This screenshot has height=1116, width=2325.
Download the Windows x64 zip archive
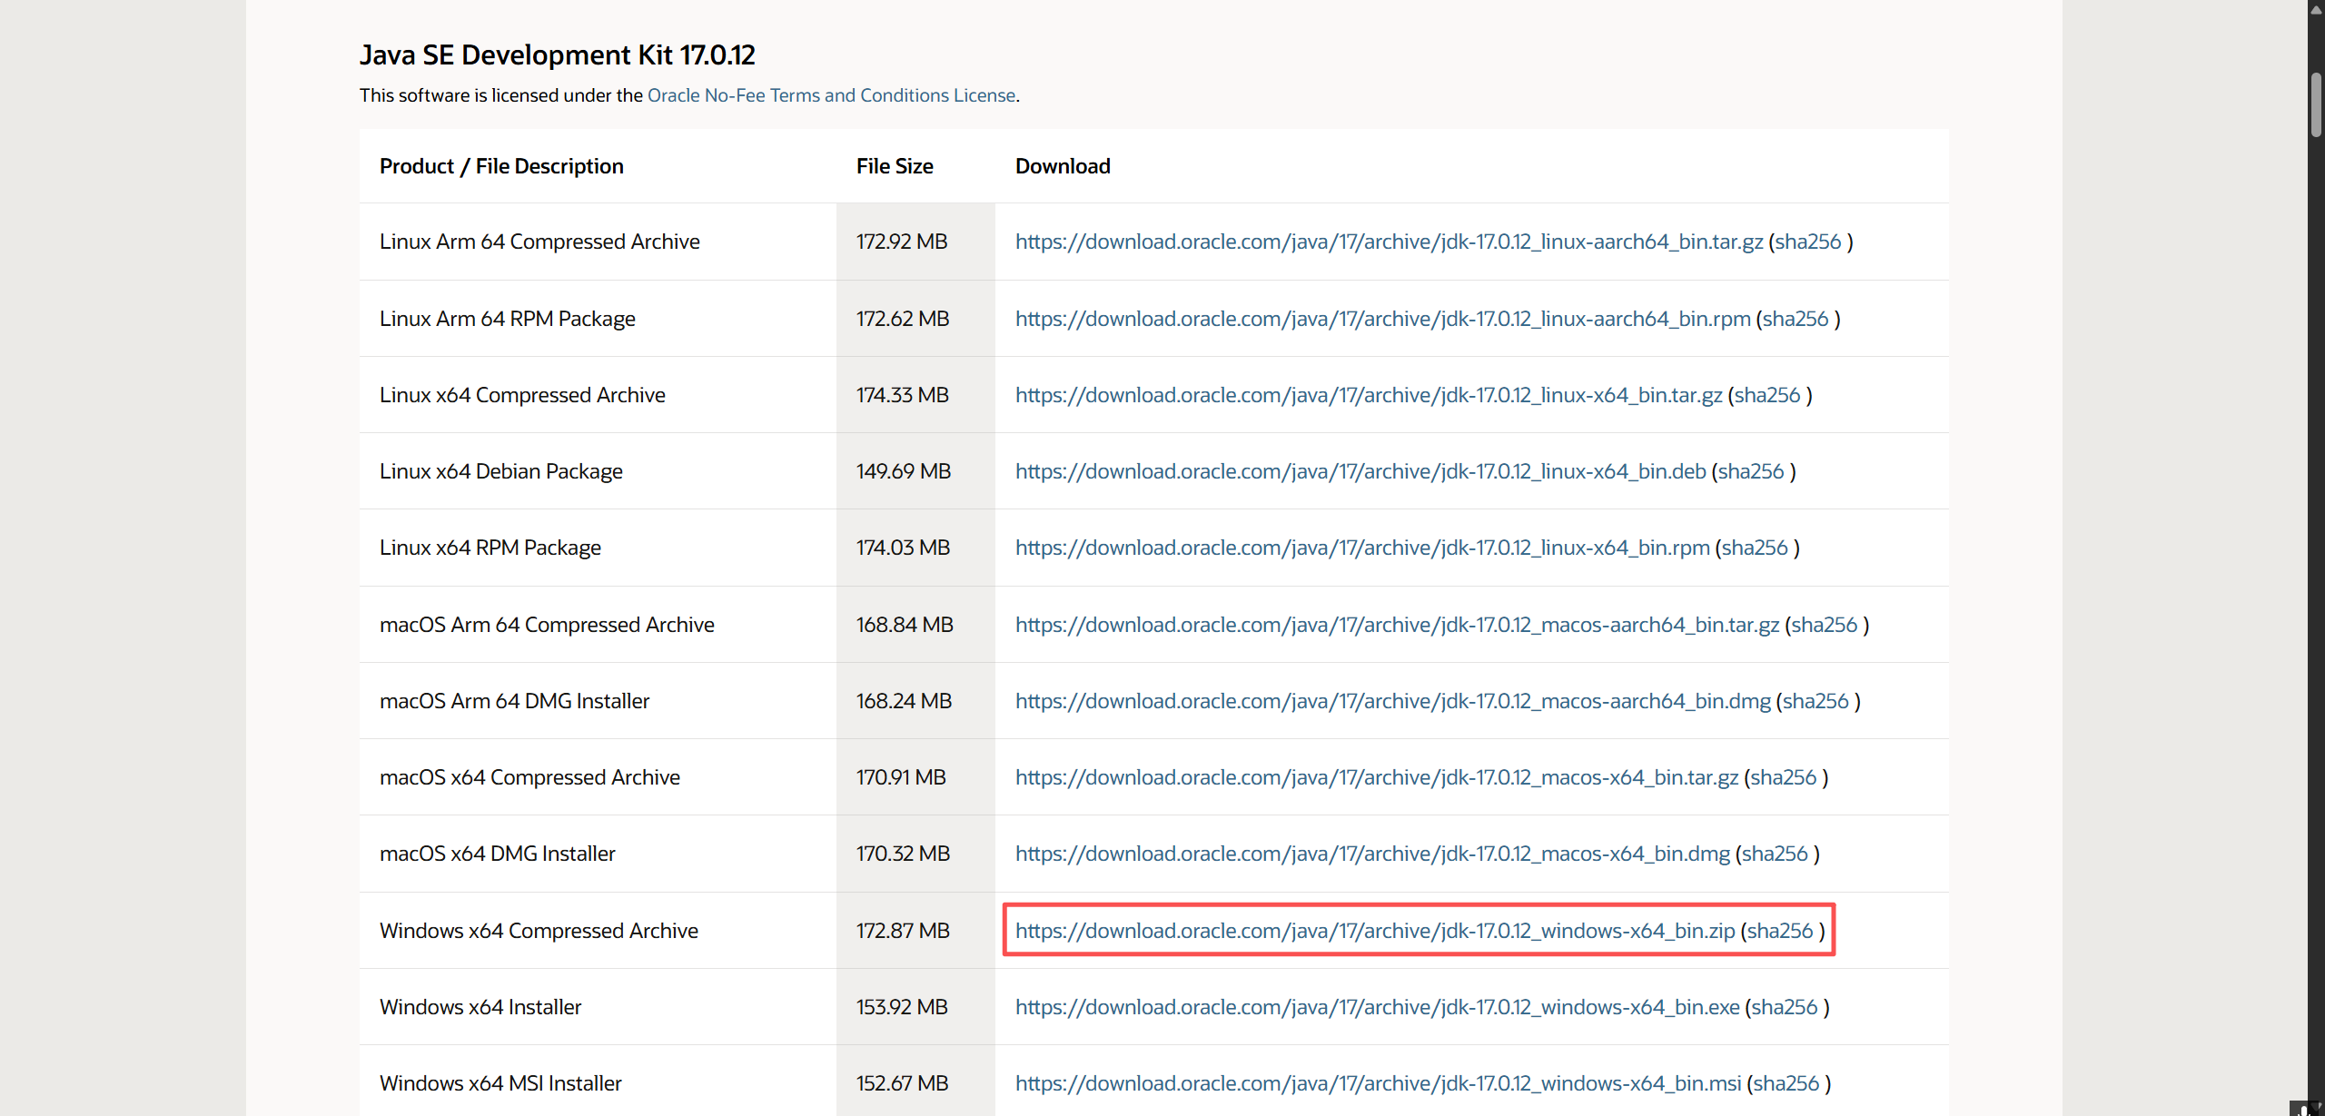(x=1374, y=931)
